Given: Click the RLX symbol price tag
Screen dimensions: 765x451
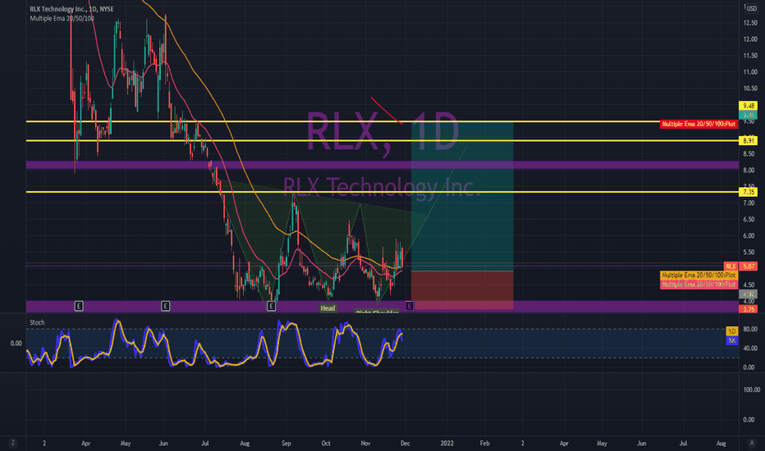Looking at the screenshot, I should (731, 266).
